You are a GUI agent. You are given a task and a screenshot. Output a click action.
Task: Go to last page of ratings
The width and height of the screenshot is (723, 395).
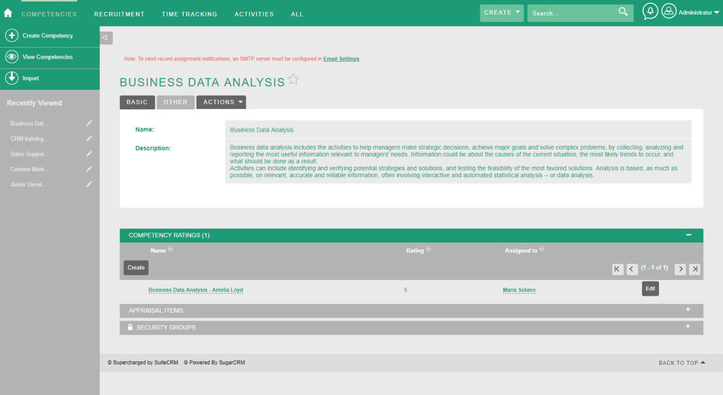(694, 269)
